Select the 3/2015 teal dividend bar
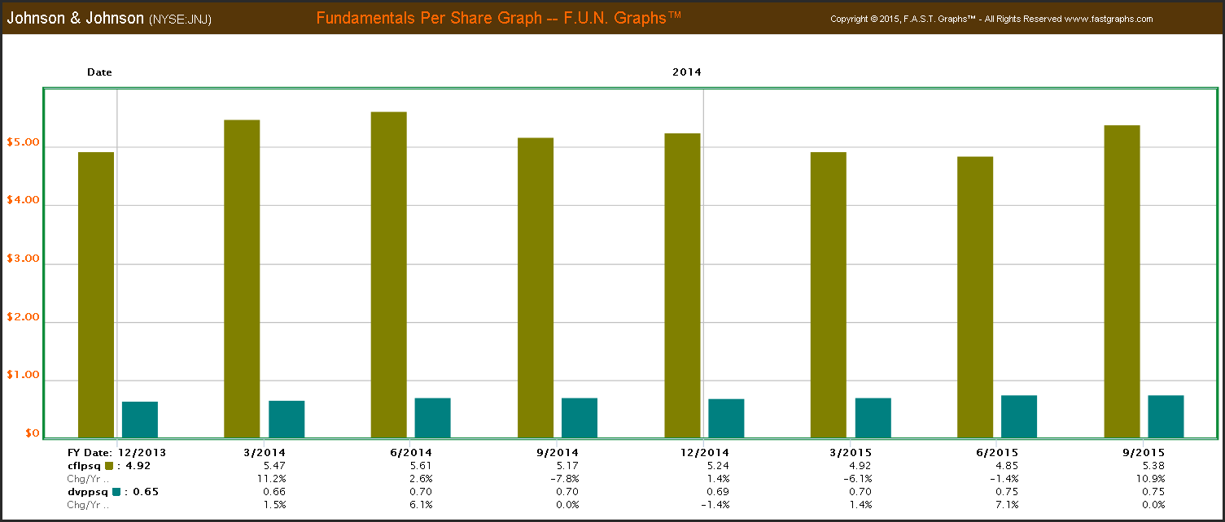 click(873, 418)
